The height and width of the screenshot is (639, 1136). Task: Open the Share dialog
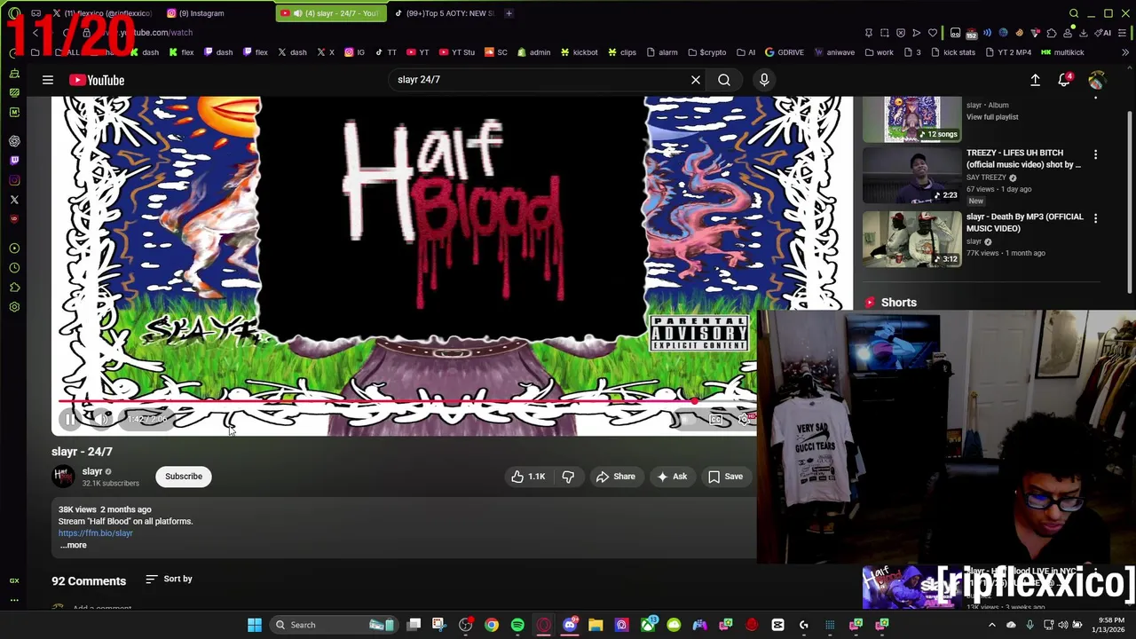click(x=616, y=477)
